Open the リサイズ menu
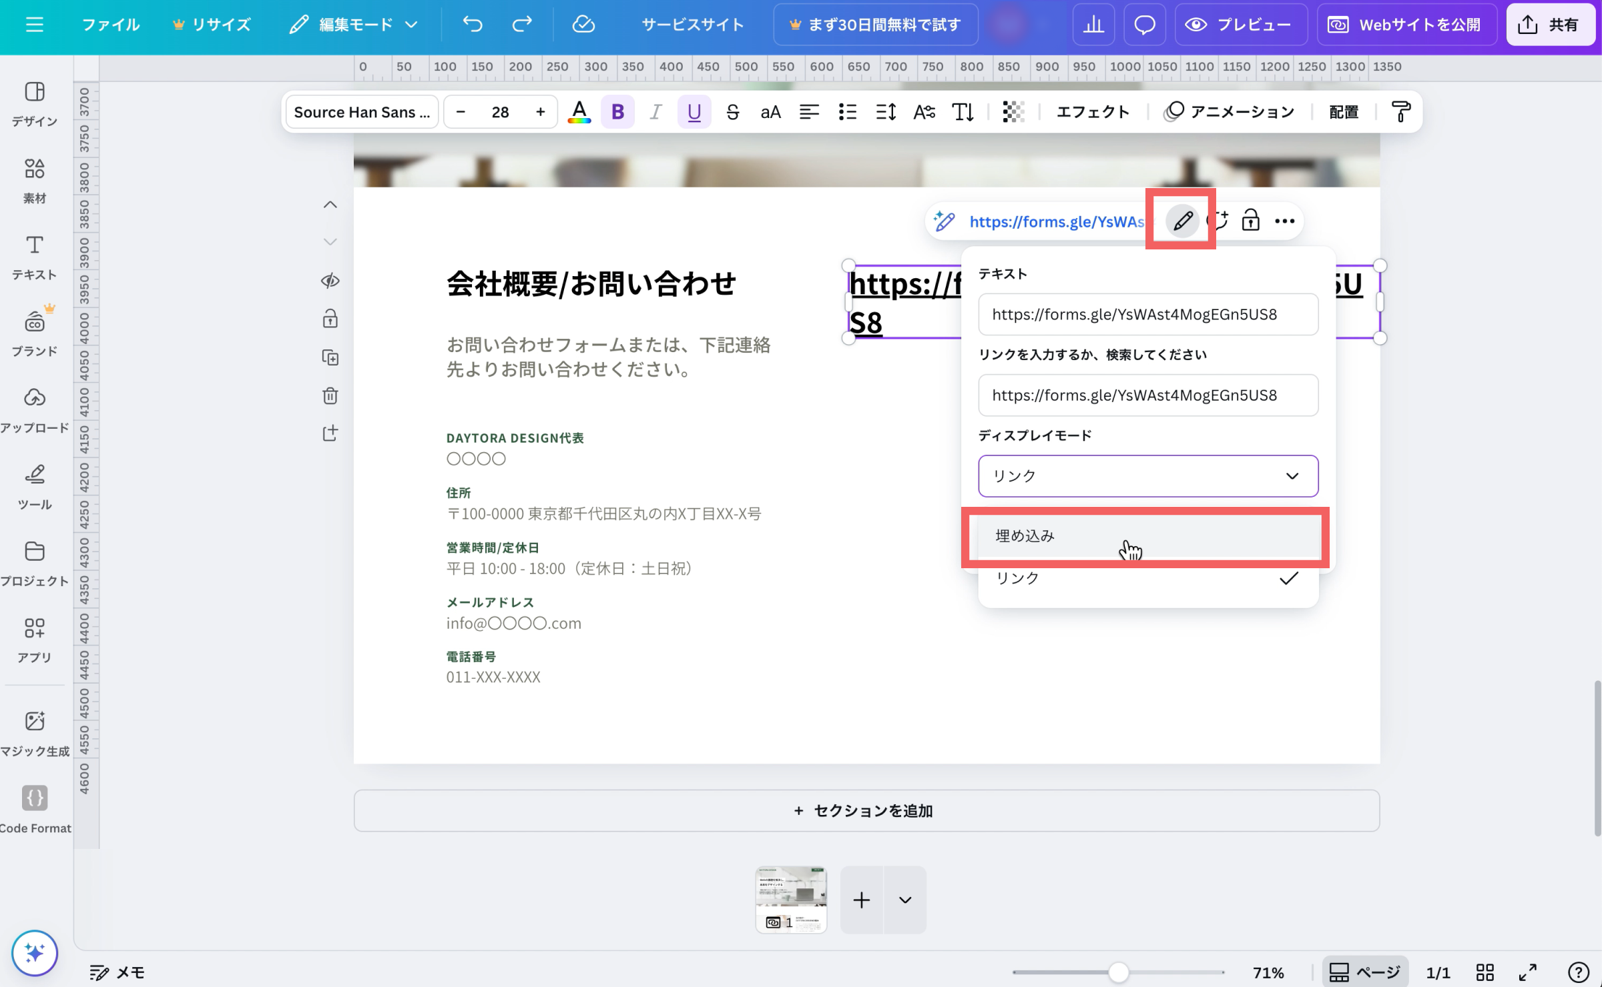1602x987 pixels. click(x=212, y=25)
